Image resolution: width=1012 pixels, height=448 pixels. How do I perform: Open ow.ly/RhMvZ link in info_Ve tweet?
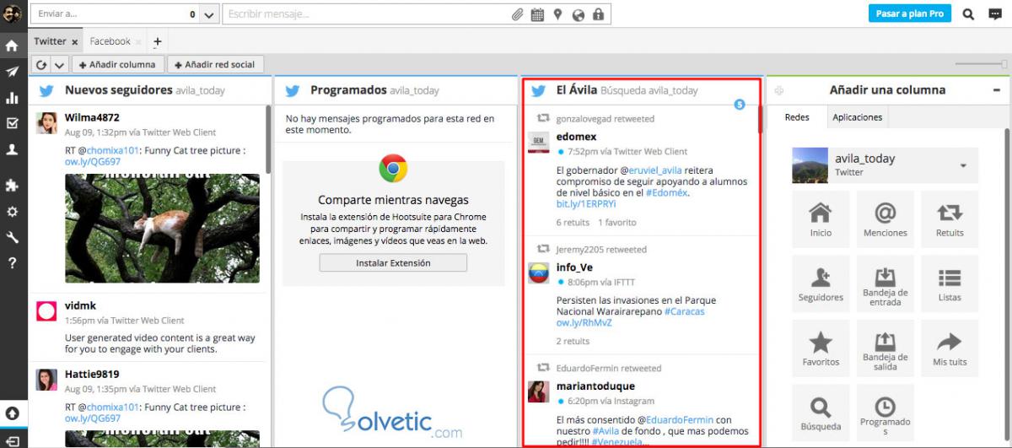[584, 322]
